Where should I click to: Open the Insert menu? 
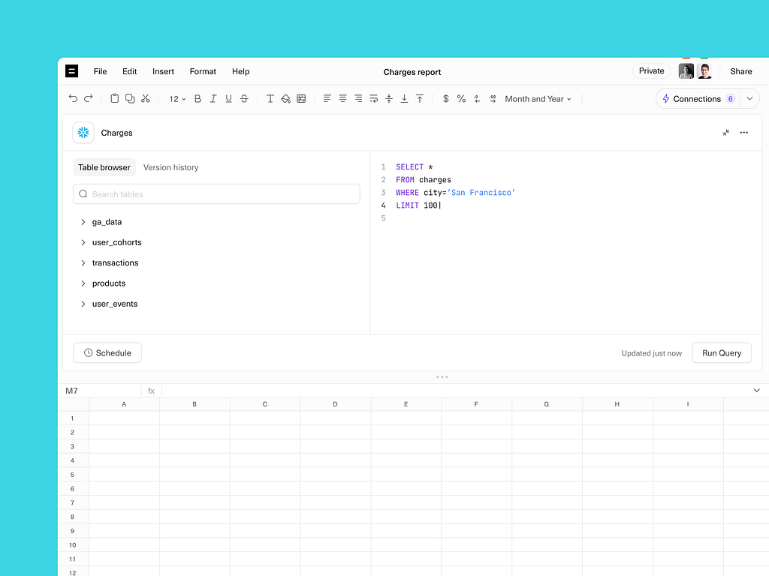point(163,71)
